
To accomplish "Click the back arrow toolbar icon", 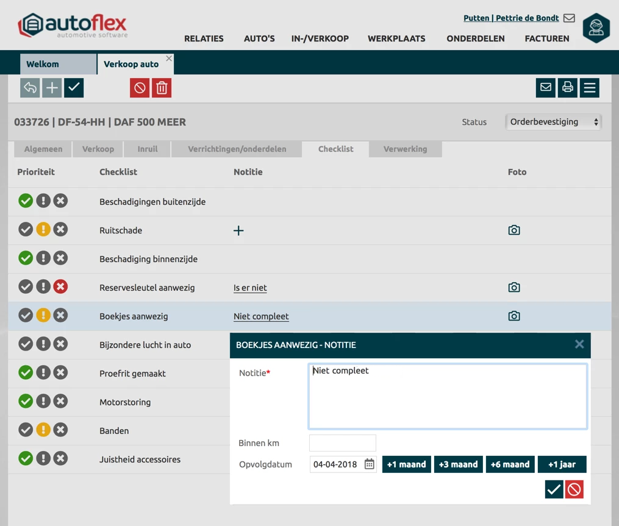I will 30,88.
